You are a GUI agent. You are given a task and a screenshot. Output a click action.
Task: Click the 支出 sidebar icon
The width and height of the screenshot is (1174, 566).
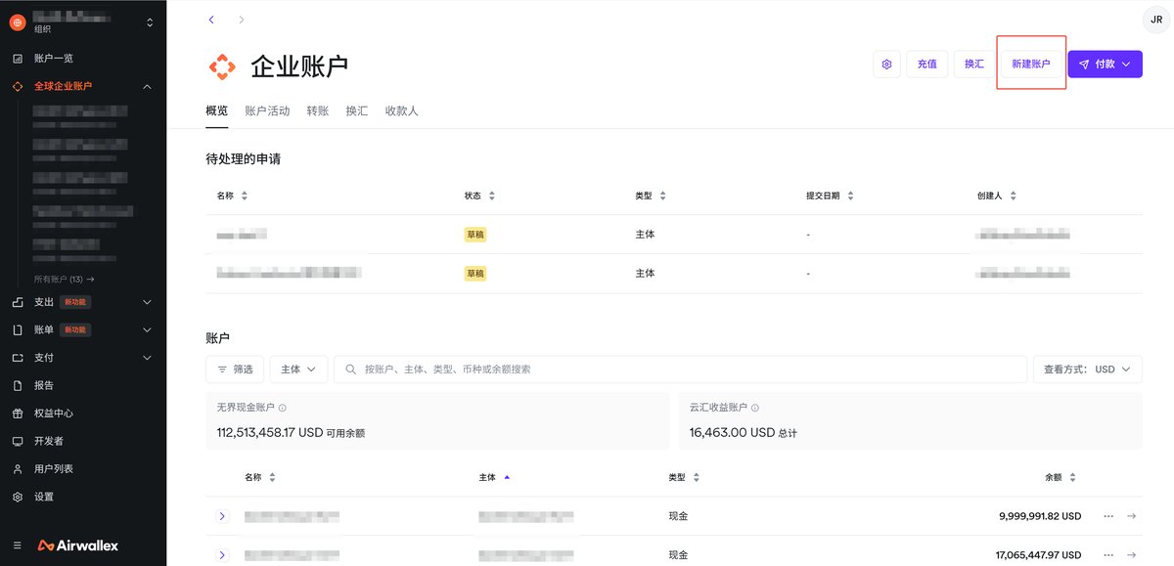pos(18,302)
